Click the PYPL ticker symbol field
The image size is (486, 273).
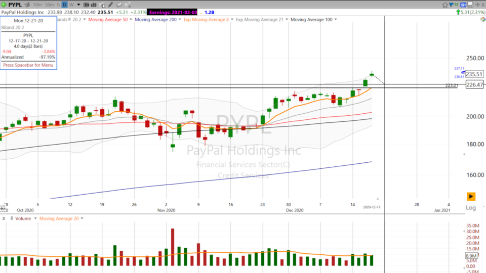pyautogui.click(x=15, y=5)
